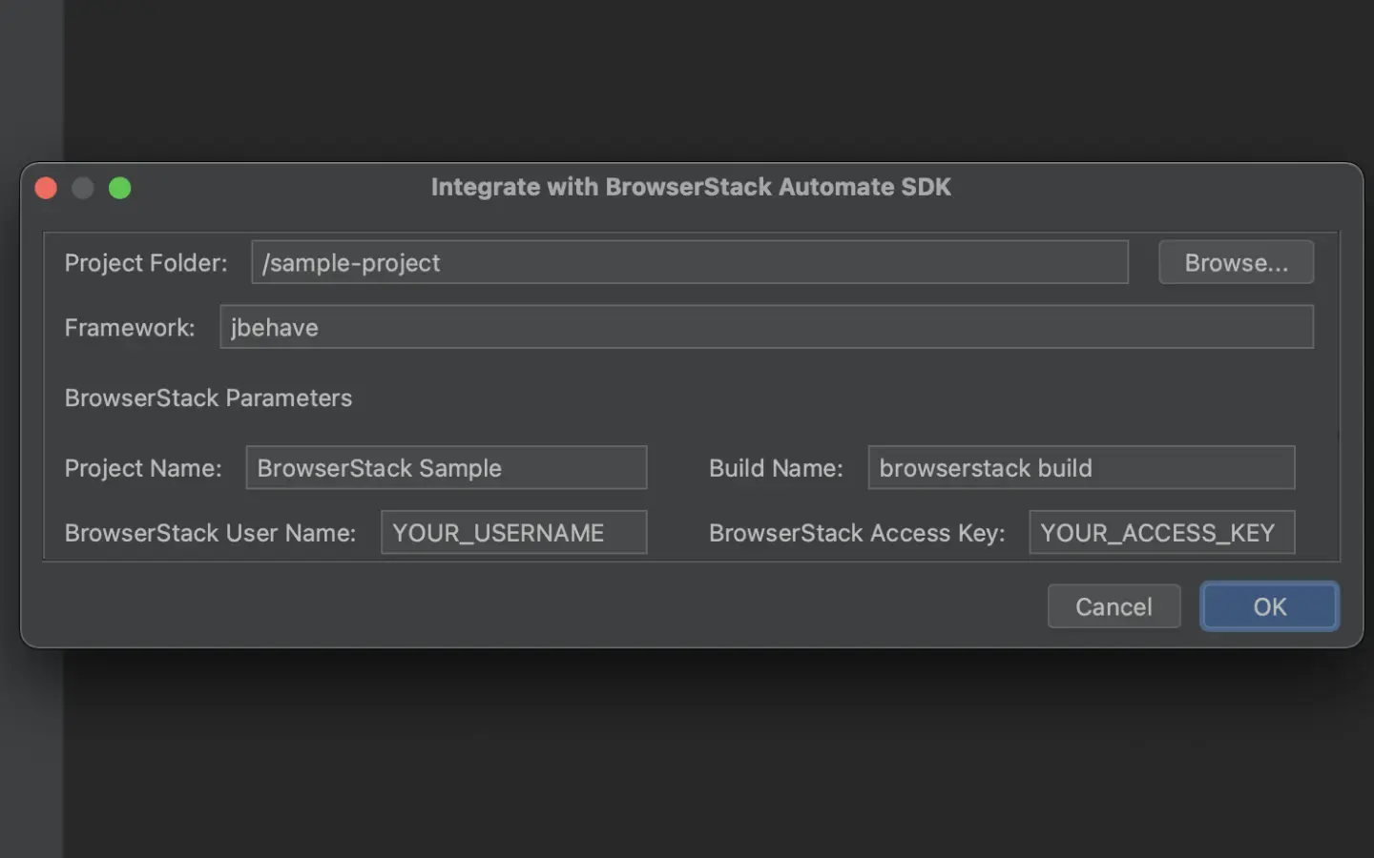This screenshot has height=858, width=1374.
Task: Click the "BrowserStack User Name:" label
Action: pos(210,533)
